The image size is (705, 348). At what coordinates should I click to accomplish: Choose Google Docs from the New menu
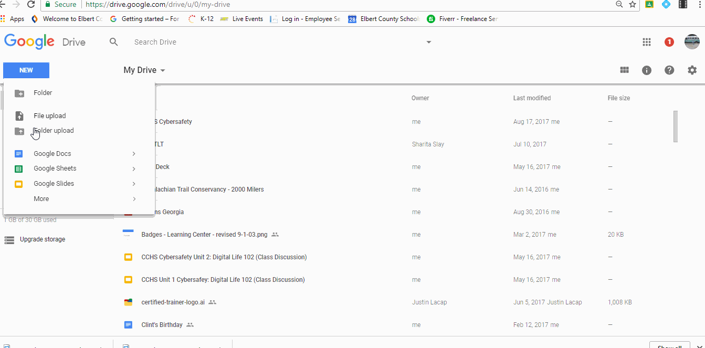[x=79, y=154]
